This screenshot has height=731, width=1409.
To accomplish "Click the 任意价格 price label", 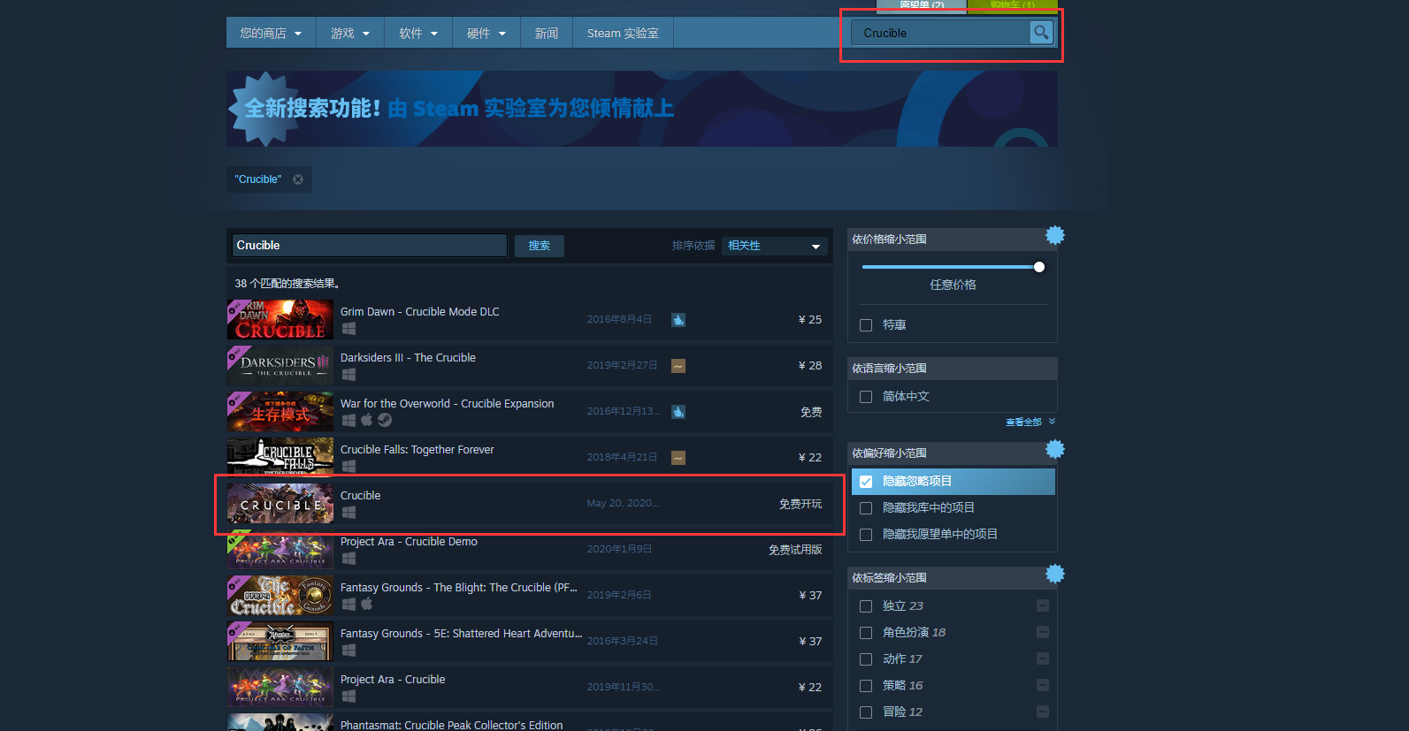I will coord(953,285).
